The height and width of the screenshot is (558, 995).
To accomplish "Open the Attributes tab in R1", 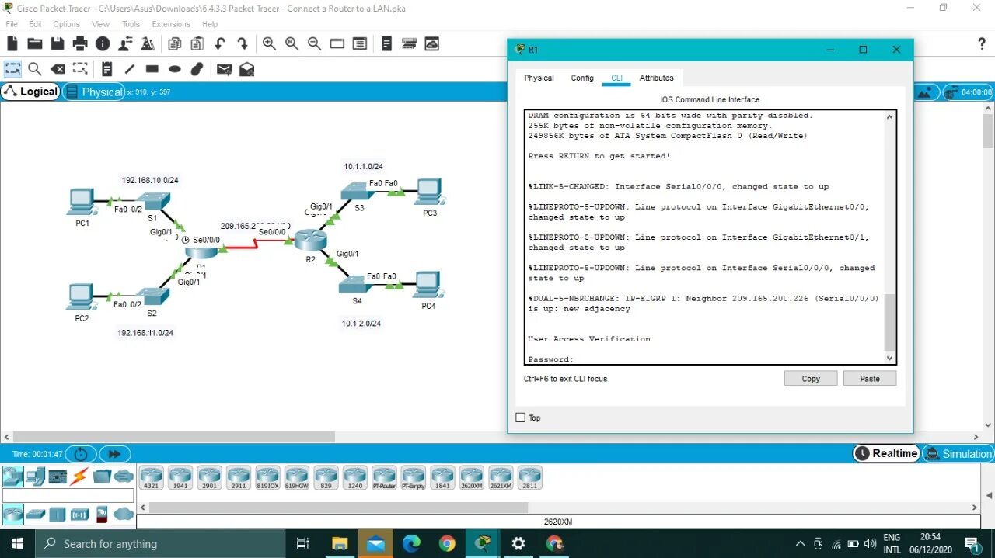I will coord(656,78).
